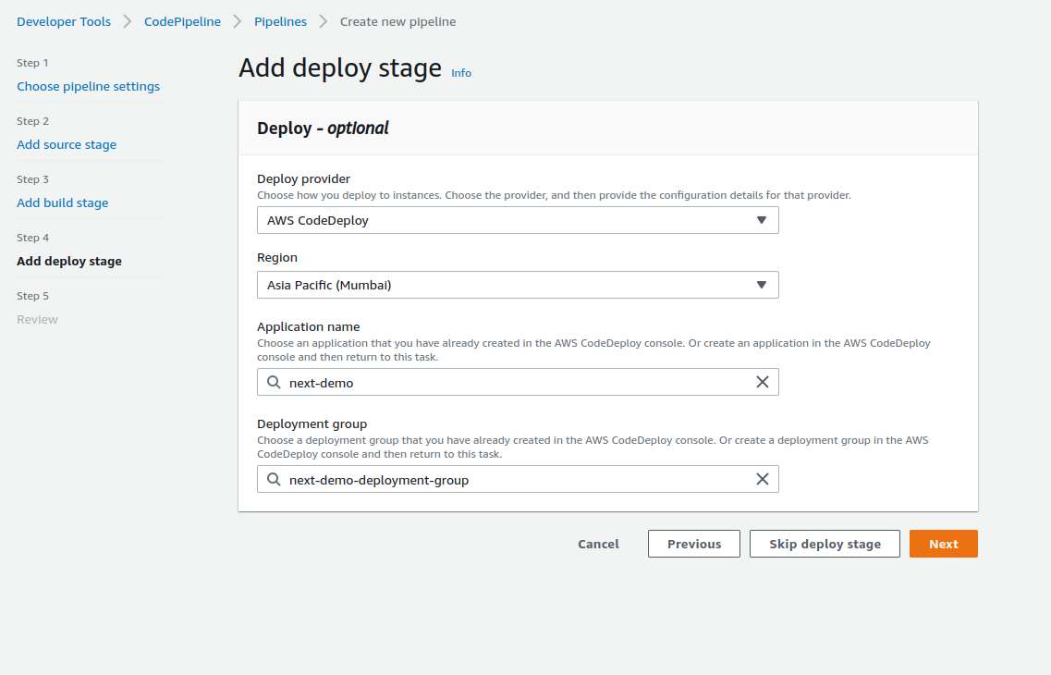Click the Cancel button
The image size is (1051, 675).
click(599, 544)
